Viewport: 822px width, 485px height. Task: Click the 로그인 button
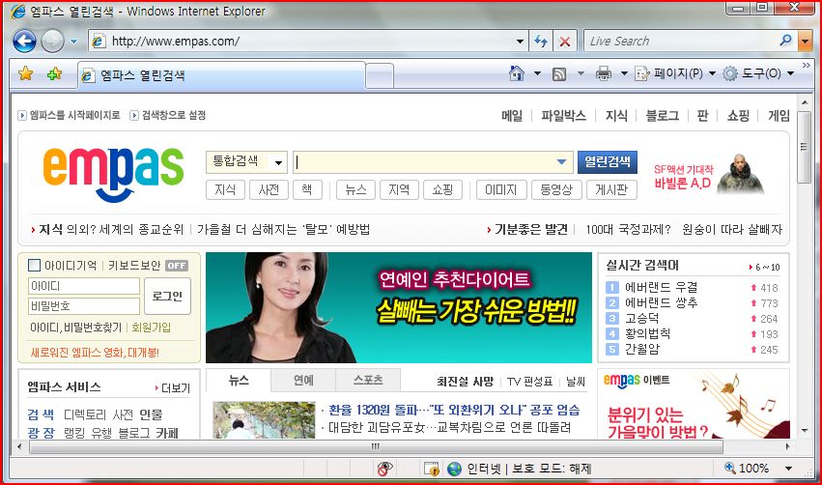click(167, 297)
